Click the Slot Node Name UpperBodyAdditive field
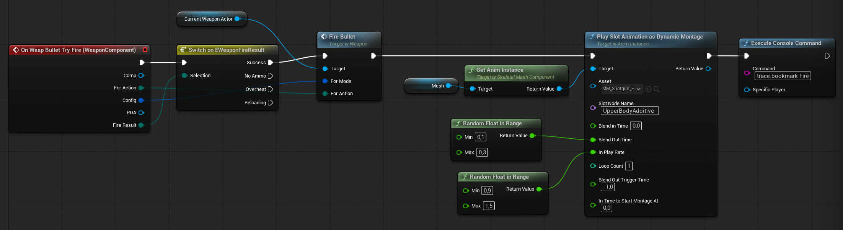This screenshot has width=843, height=230. click(x=629, y=111)
